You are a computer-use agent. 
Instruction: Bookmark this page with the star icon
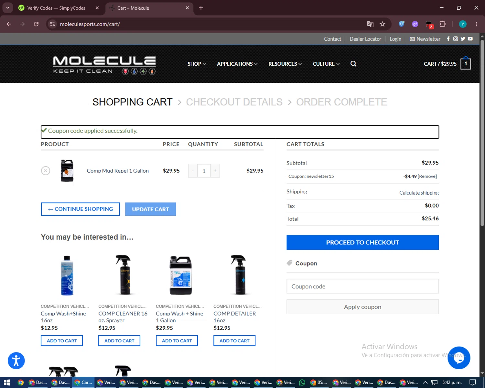click(383, 24)
